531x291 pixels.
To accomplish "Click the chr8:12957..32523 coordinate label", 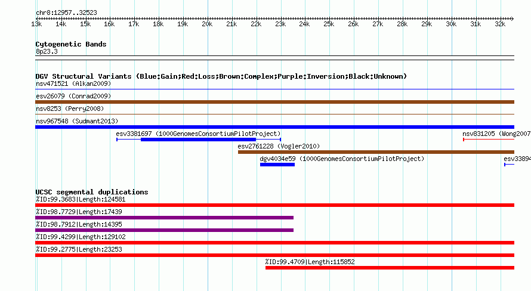I will pyautogui.click(x=66, y=13).
